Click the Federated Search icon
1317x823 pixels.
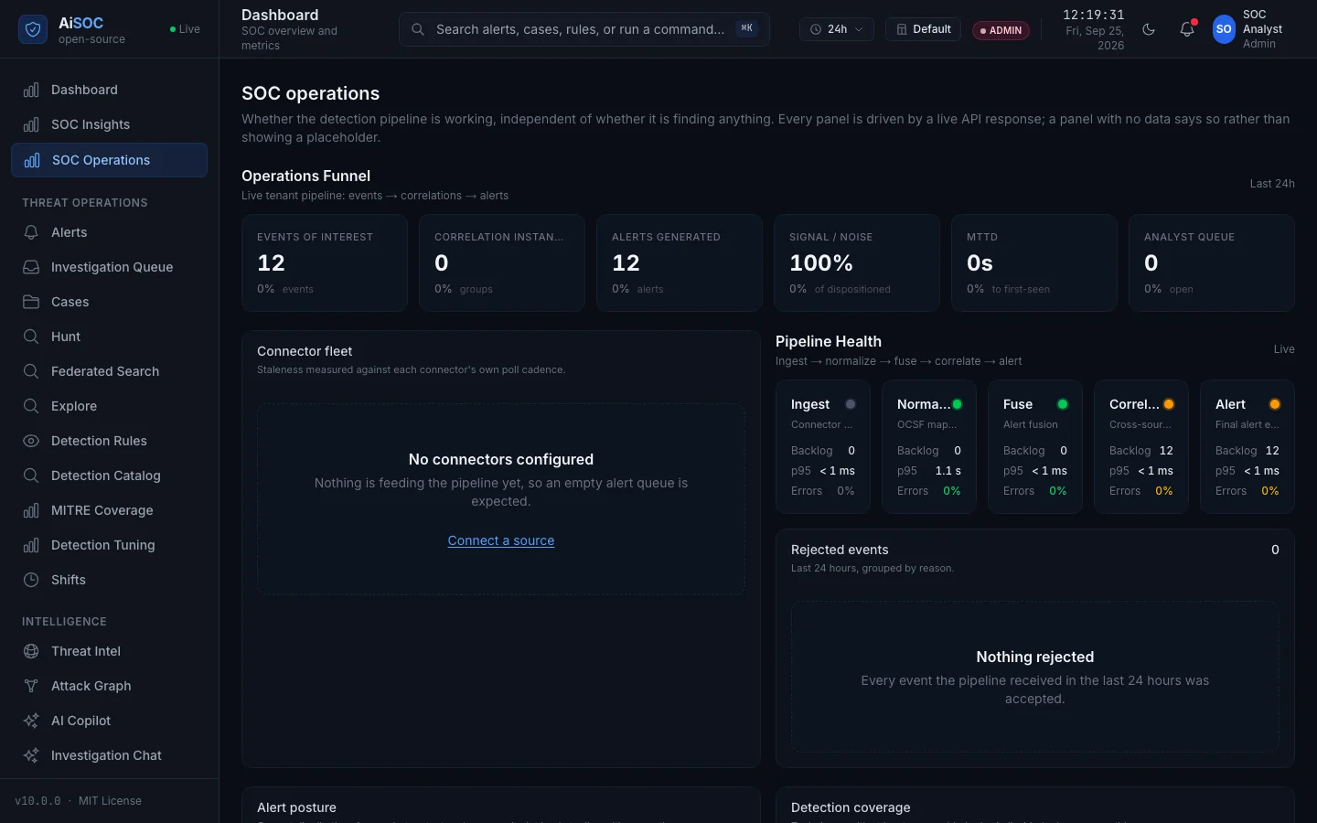(x=31, y=371)
